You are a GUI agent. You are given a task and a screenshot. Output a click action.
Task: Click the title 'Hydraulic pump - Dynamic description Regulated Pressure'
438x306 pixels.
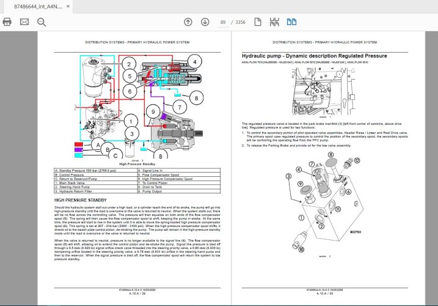(x=314, y=56)
